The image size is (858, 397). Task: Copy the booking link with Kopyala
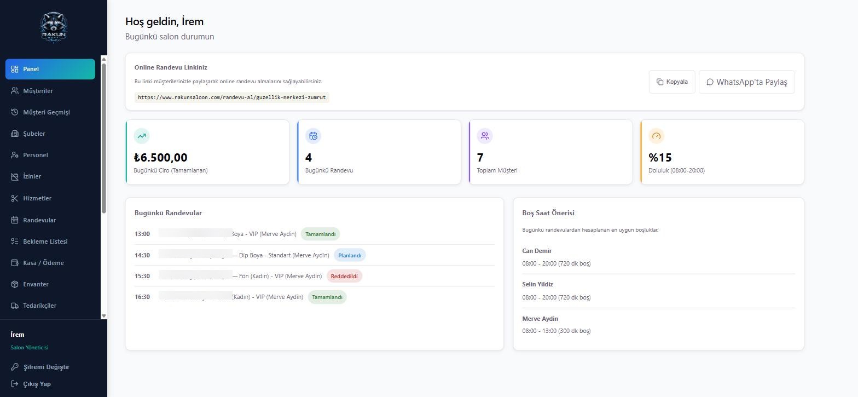(672, 82)
